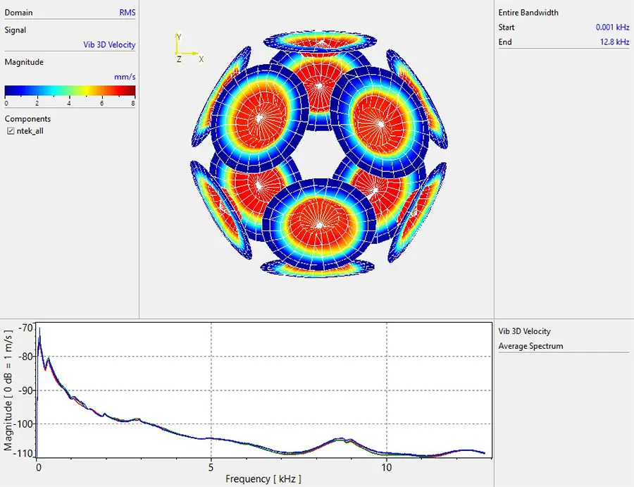Select the Entire Bandwidth heading
The height and width of the screenshot is (487, 634).
[x=528, y=13]
